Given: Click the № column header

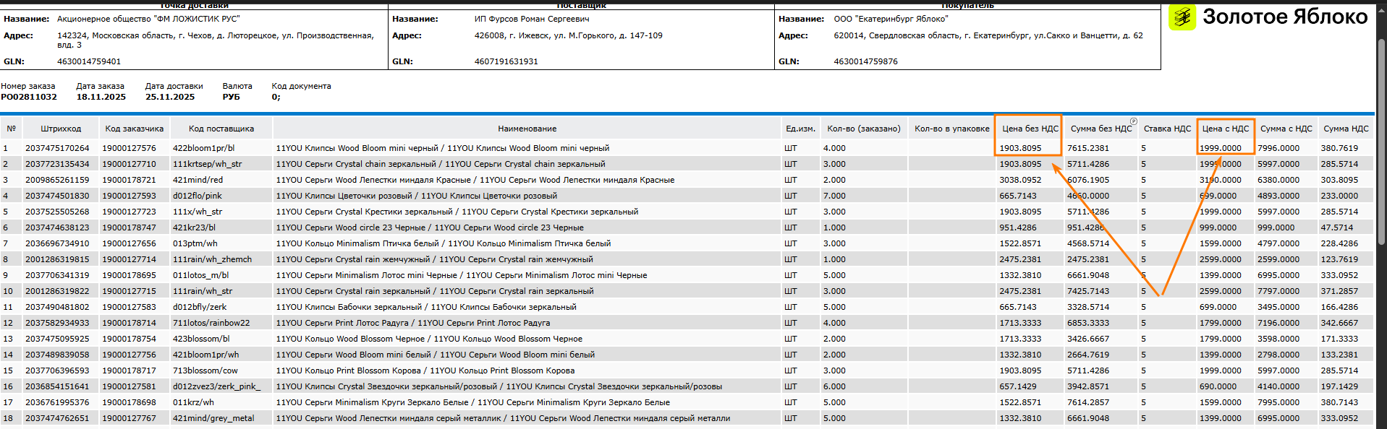Looking at the screenshot, I should [x=12, y=129].
